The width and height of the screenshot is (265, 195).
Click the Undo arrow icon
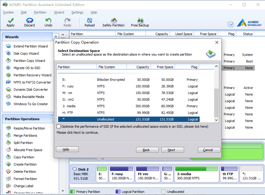48,20
